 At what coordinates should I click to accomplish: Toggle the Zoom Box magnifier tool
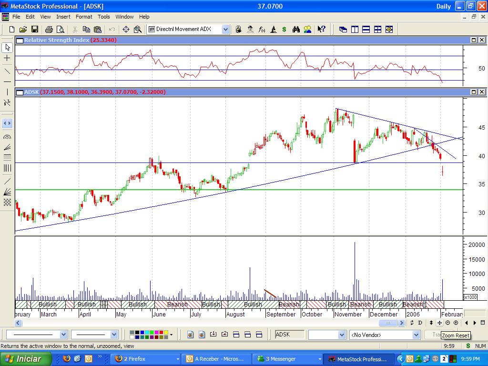pos(138,30)
